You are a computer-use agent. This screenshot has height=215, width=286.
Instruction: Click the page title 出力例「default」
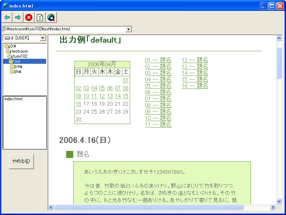pos(90,40)
